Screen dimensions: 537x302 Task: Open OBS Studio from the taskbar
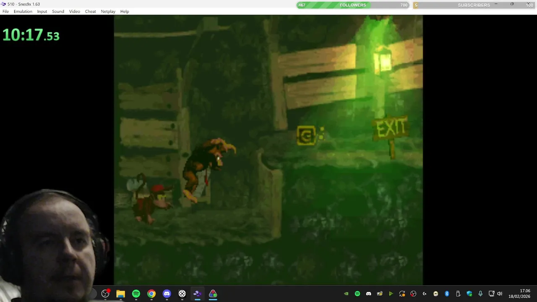[x=105, y=294]
